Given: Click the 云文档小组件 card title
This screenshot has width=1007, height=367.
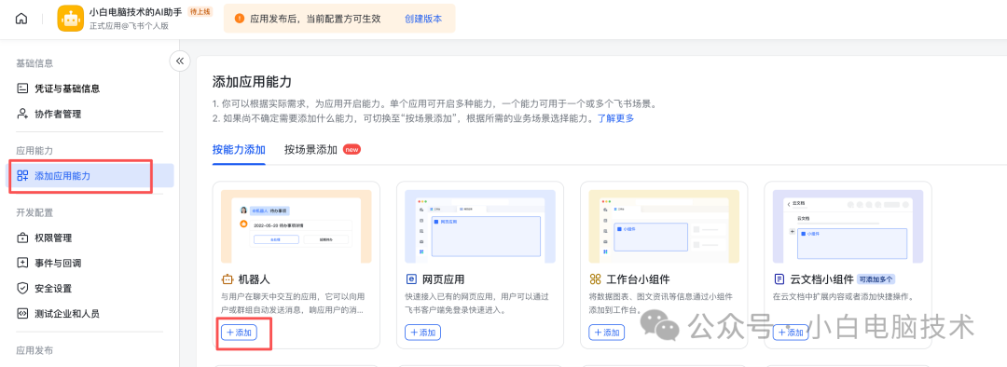Looking at the screenshot, I should pyautogui.click(x=822, y=279).
